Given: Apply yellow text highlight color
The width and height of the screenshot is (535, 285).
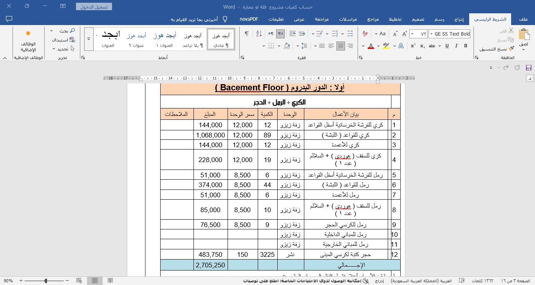Looking at the screenshot, I should [386, 46].
